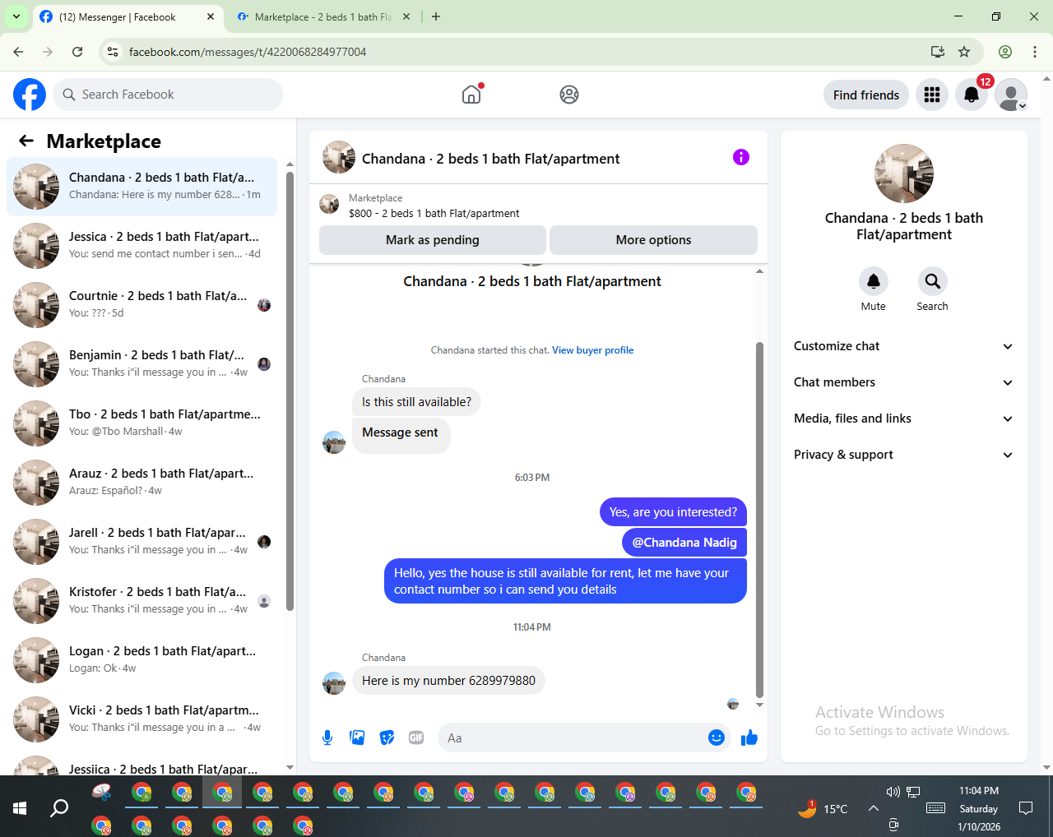Open Jarell conversation in list
The height and width of the screenshot is (837, 1053).
click(x=141, y=541)
